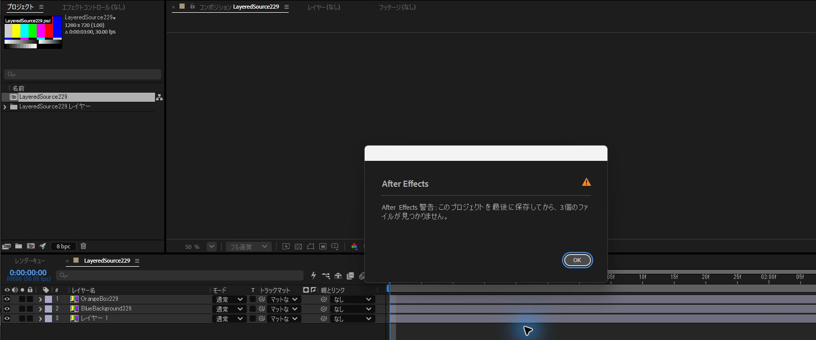Open Composition panel hamburger menu
The width and height of the screenshot is (816, 340).
click(x=287, y=7)
